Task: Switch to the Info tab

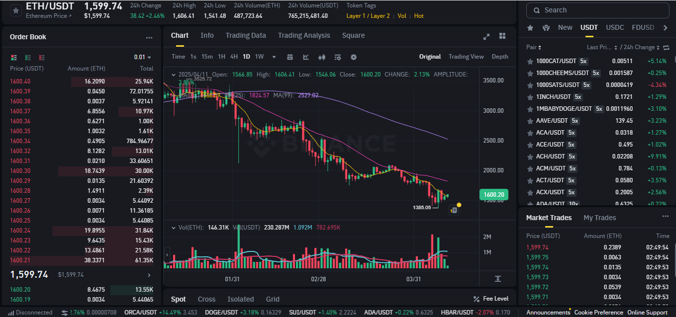Action: 207,35
